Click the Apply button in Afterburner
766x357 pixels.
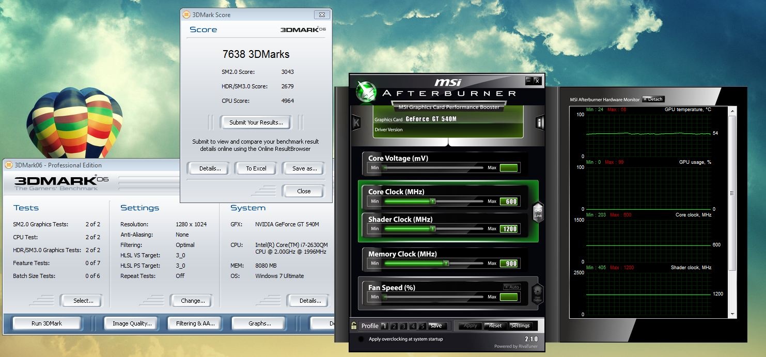click(471, 325)
